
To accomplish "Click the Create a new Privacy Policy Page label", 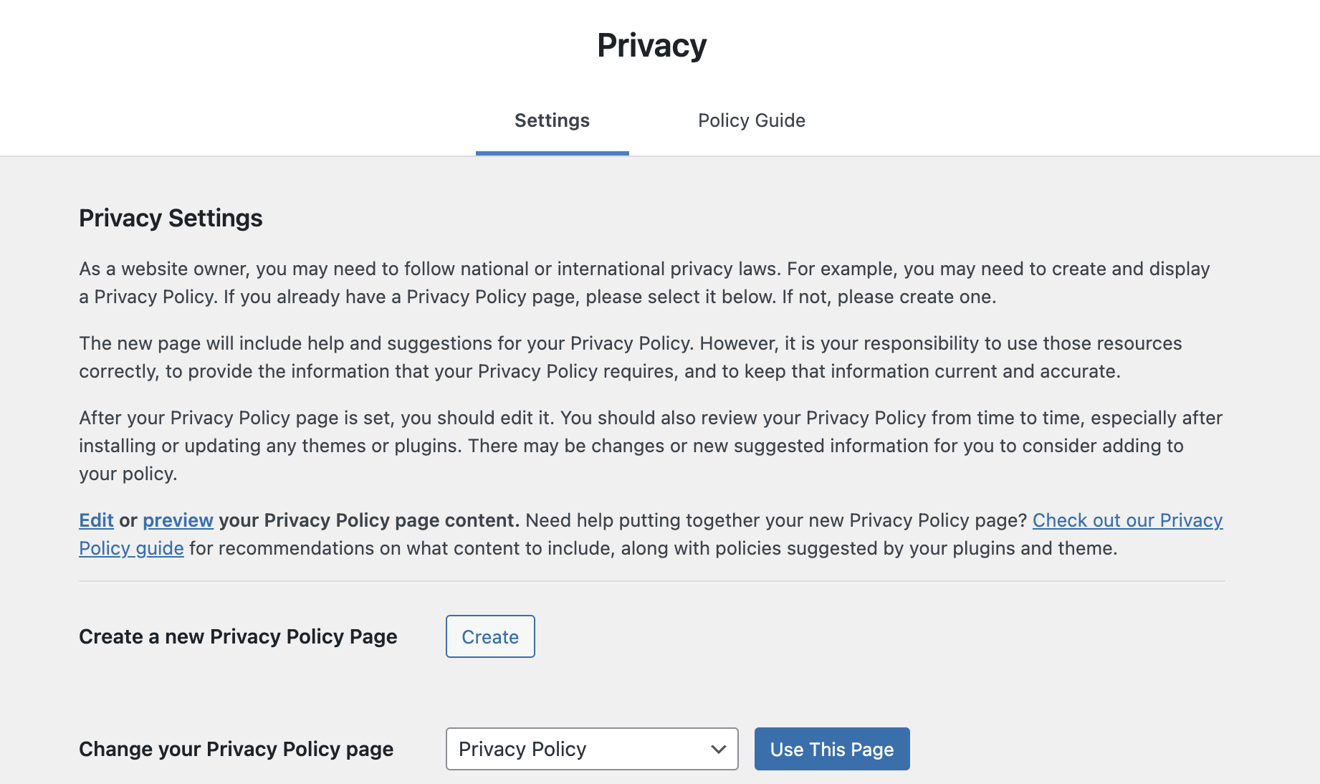I will point(238,636).
